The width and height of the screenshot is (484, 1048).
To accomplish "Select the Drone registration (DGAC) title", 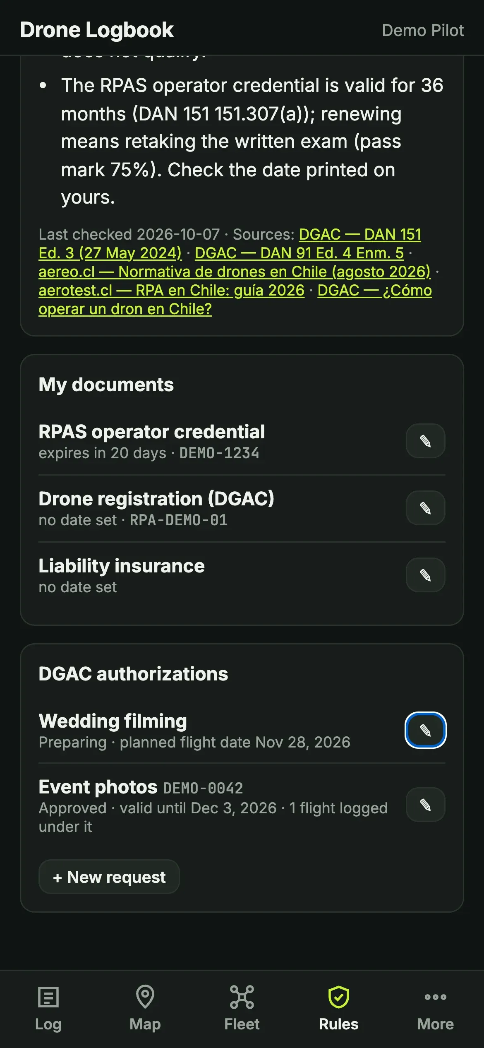I will (156, 499).
